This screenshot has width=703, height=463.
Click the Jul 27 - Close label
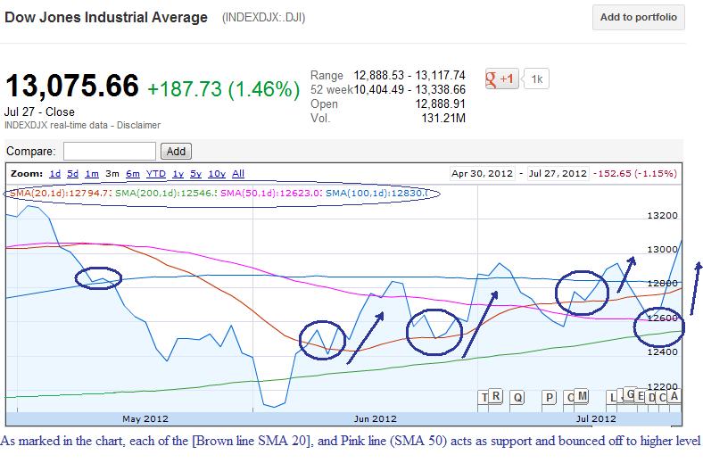point(39,112)
